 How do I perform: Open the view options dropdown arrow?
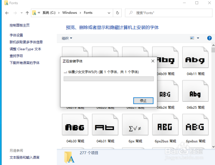tap(198, 38)
